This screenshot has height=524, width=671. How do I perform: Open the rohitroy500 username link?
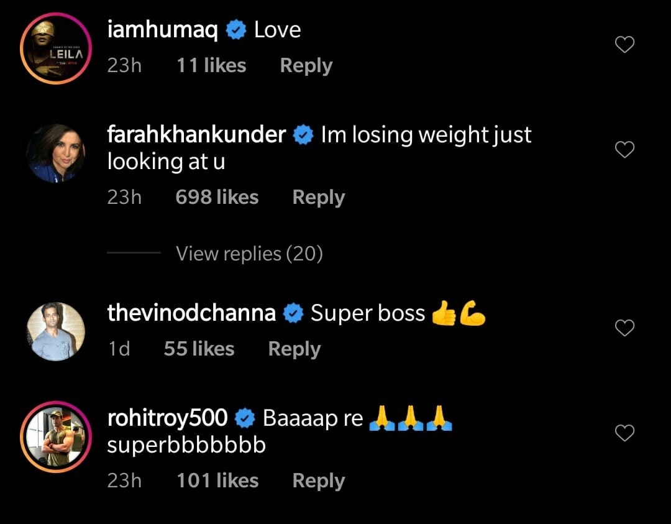167,418
